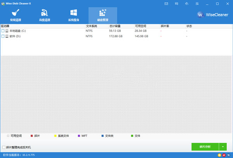Open the menu list icon in title bar
233x158 pixels.
point(197,4)
